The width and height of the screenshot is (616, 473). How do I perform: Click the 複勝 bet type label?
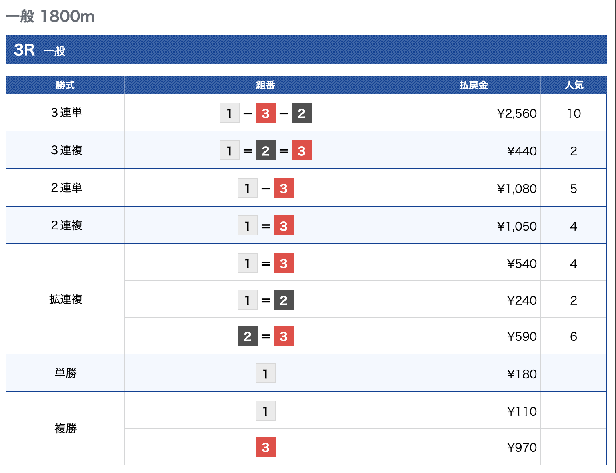tap(66, 429)
